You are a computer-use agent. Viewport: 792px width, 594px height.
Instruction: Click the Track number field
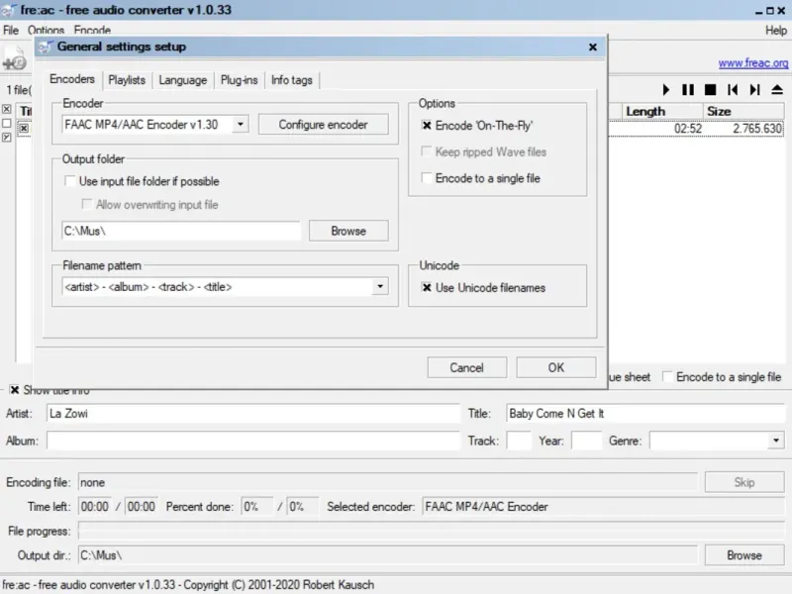[x=519, y=441]
